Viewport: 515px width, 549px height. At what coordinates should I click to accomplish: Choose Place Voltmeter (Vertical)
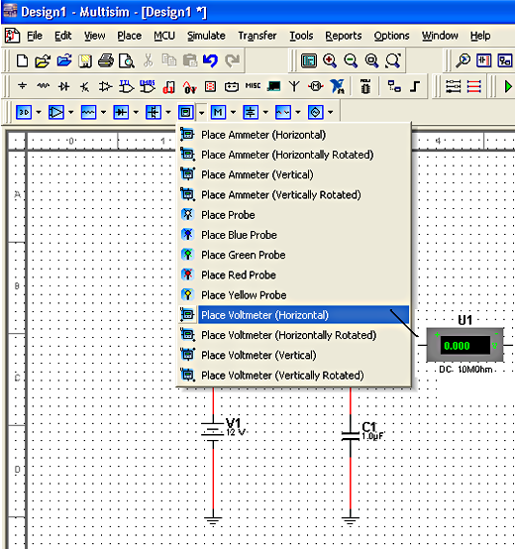pos(294,355)
